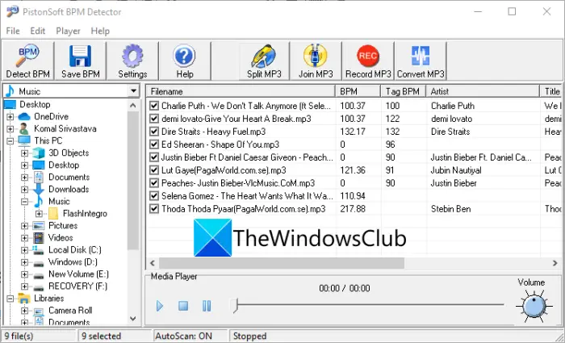The width and height of the screenshot is (565, 343).
Task: Select Local Disk (C:) drive icon
Action: 39,250
